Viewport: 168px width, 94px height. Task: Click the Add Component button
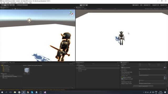143,86
